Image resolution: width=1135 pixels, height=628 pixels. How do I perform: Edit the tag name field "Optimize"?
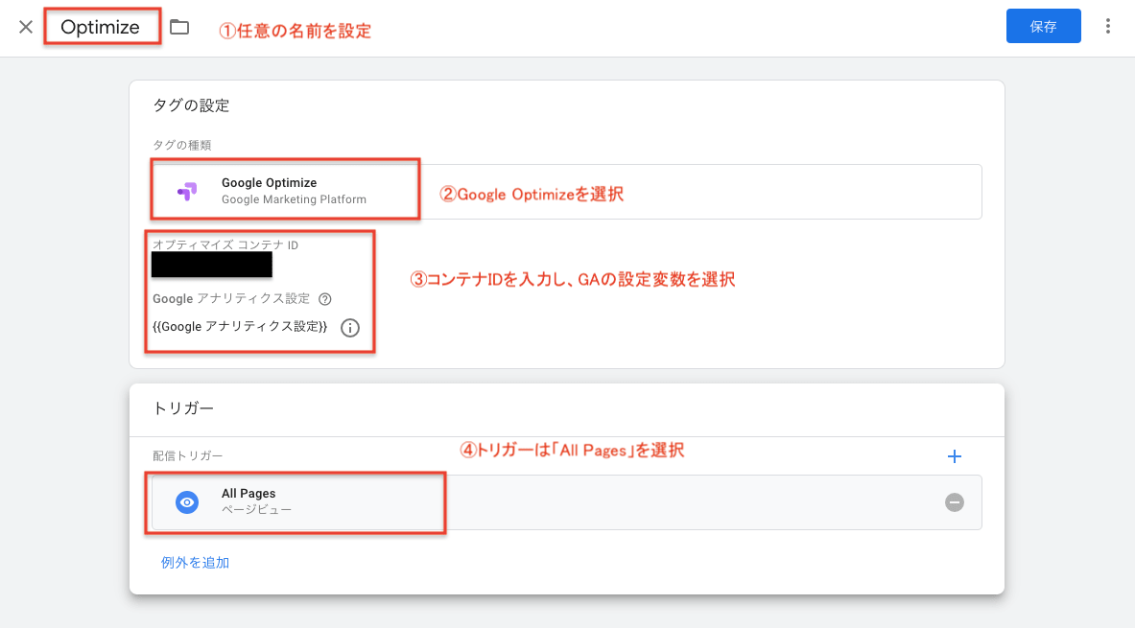click(x=101, y=27)
